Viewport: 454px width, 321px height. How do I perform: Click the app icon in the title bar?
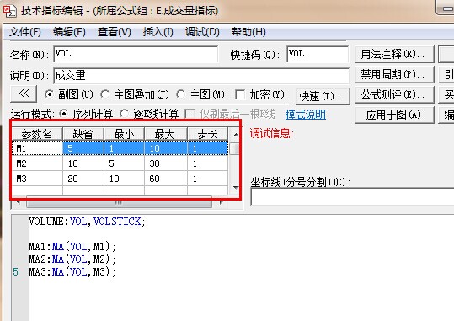tap(9, 11)
